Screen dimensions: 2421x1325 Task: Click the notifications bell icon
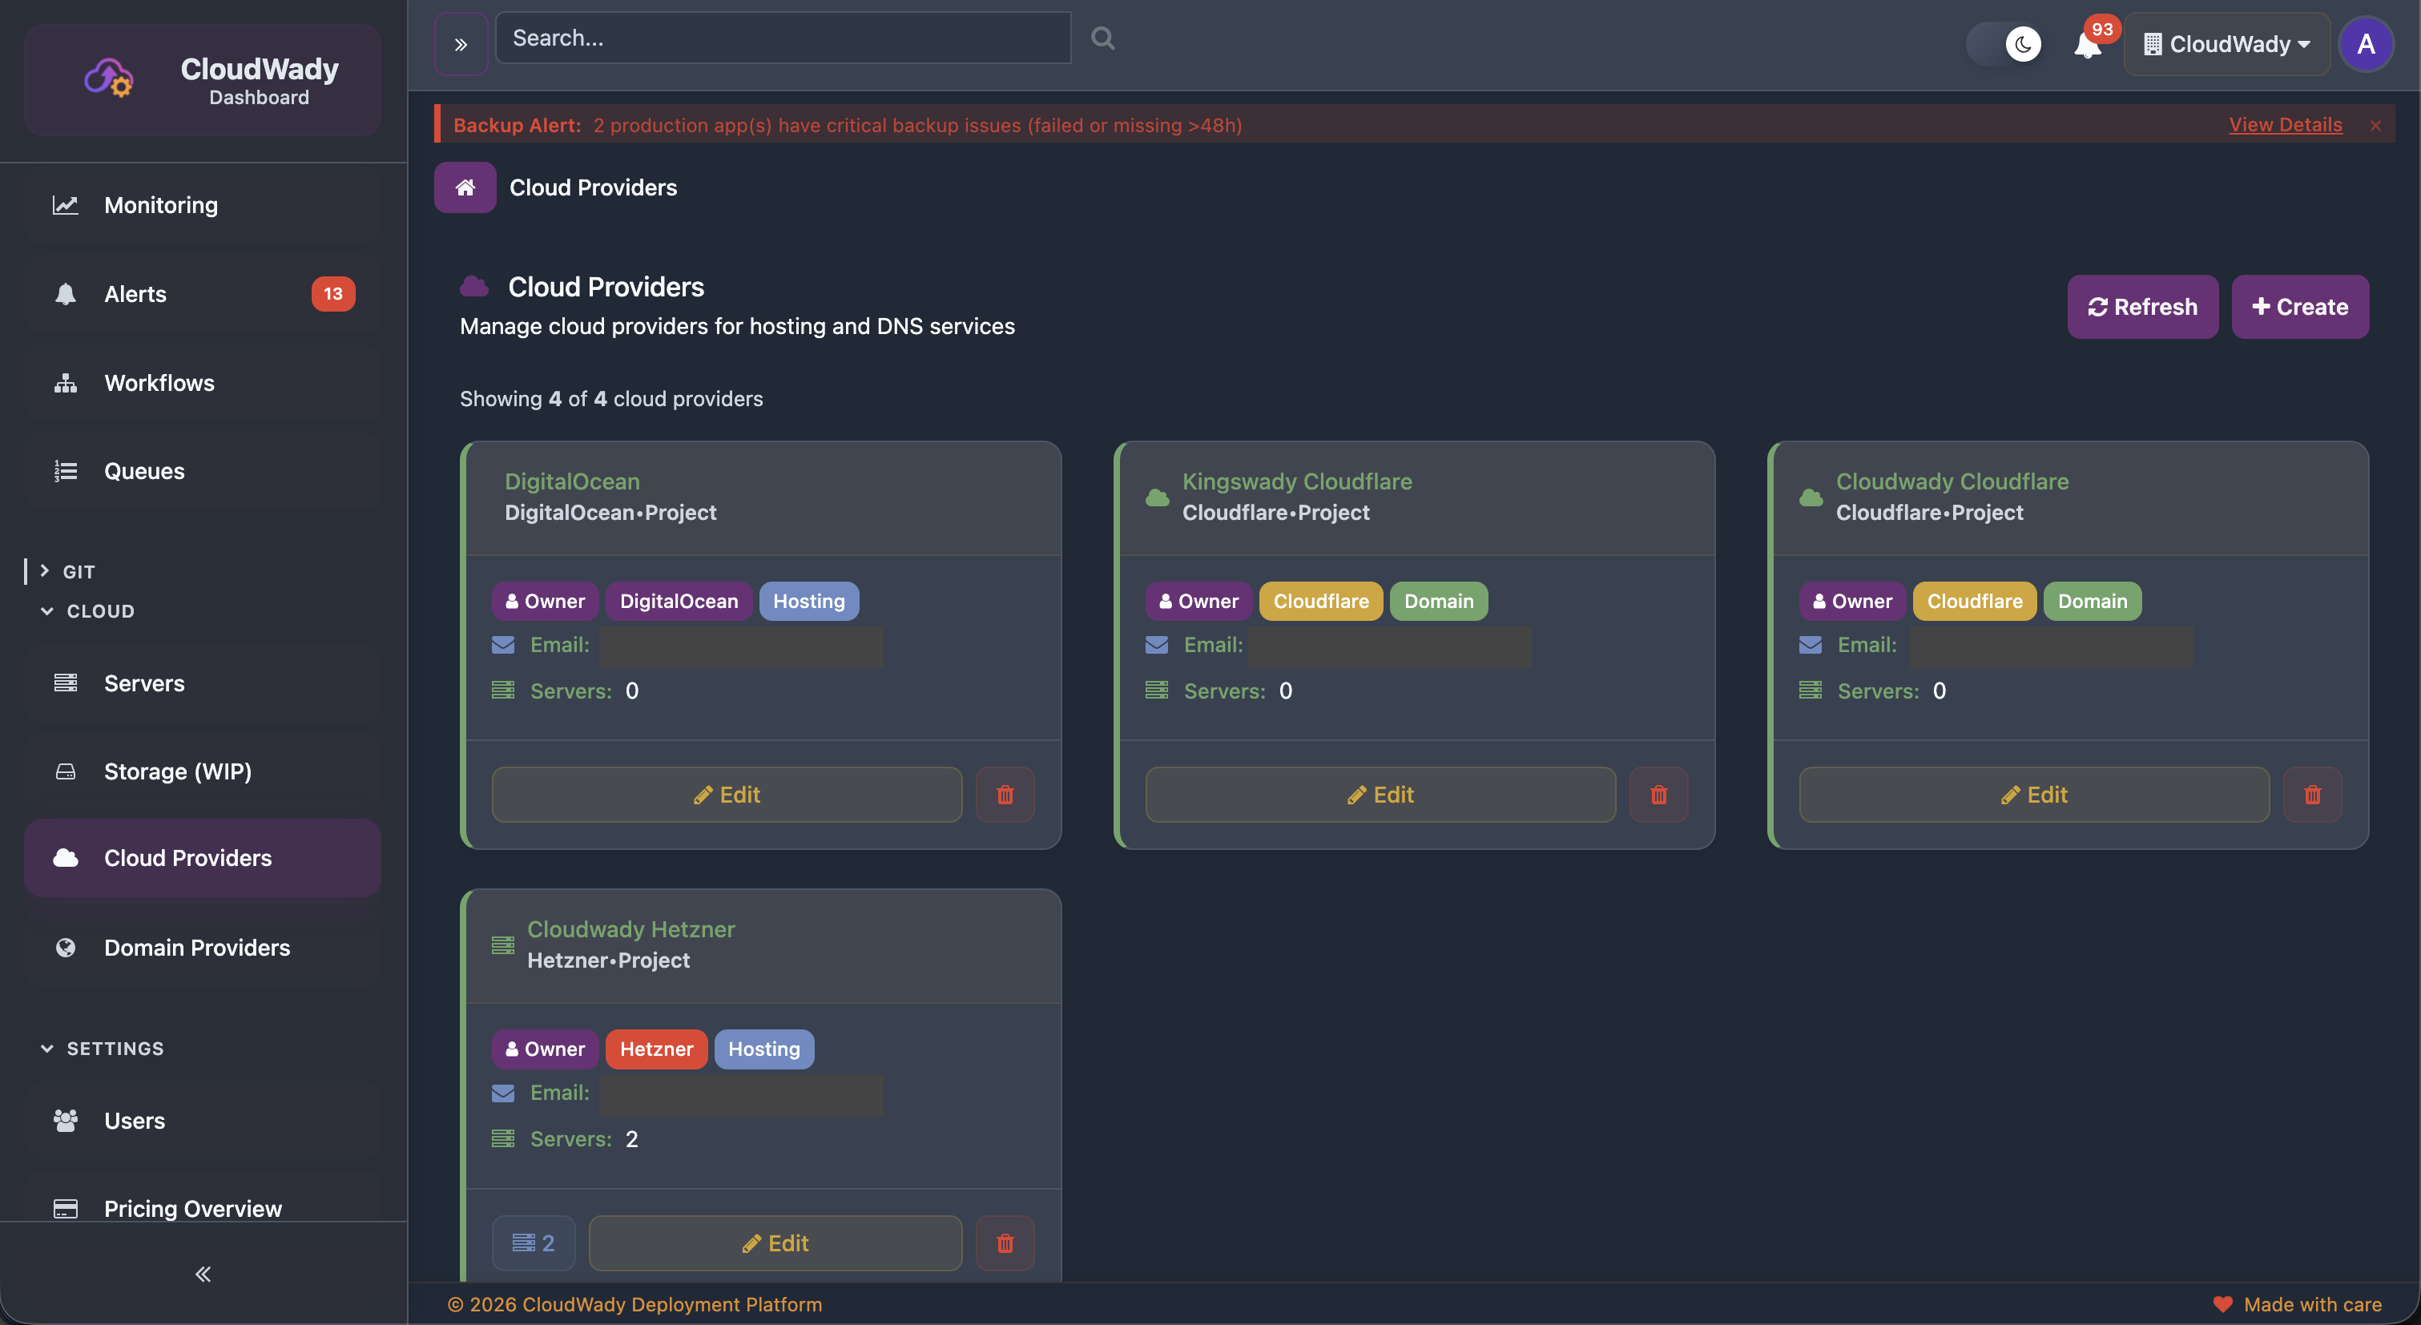pos(2086,44)
